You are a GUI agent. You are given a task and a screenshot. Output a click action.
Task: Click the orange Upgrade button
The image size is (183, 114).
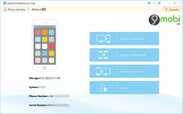[x=171, y=9]
